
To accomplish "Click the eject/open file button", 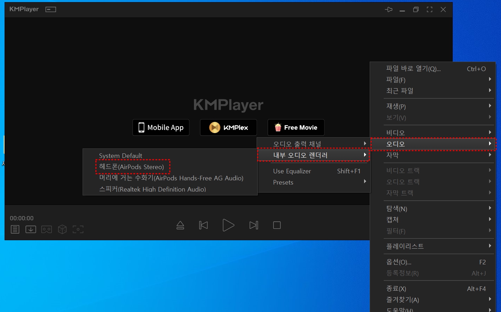I will [x=180, y=225].
